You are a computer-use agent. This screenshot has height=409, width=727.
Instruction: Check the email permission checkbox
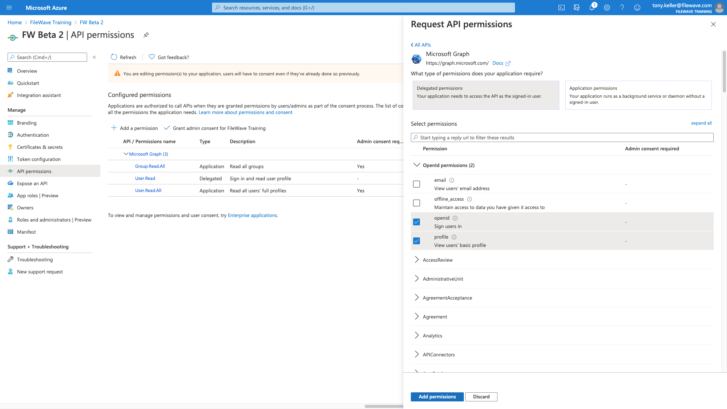tap(417, 184)
